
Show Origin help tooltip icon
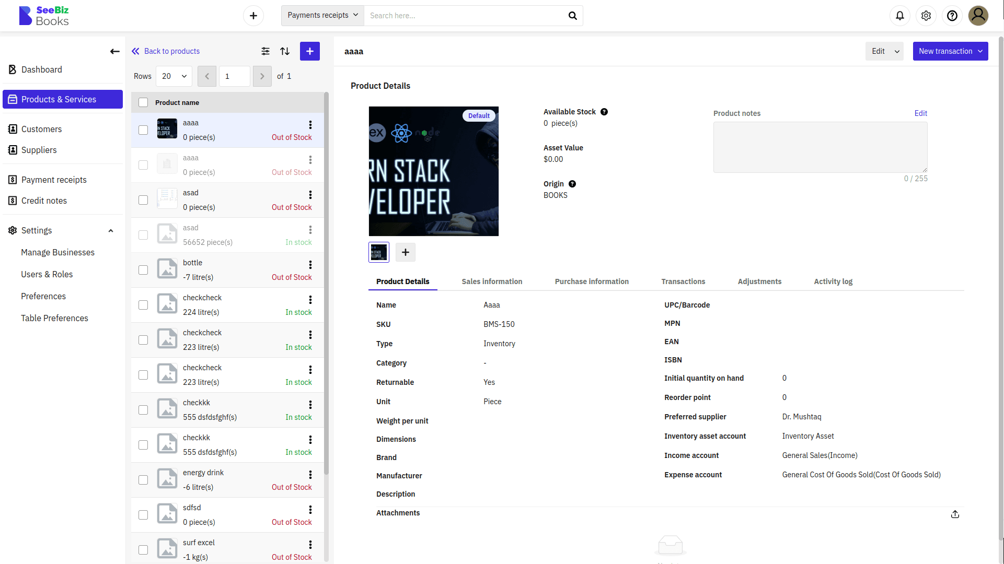tap(572, 184)
